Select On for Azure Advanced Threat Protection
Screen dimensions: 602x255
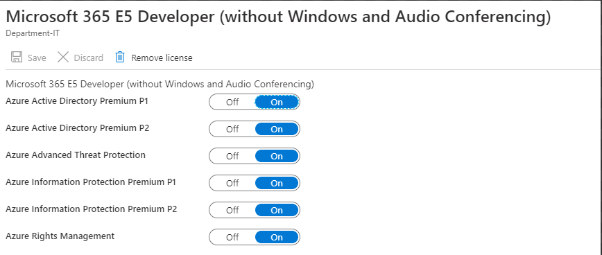point(277,156)
